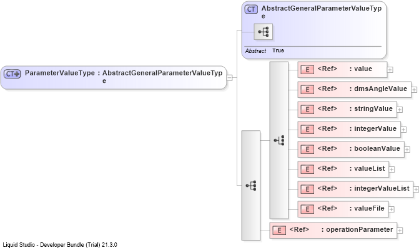
Task: Select the ': integerValue' element name
Action: [x=373, y=128]
